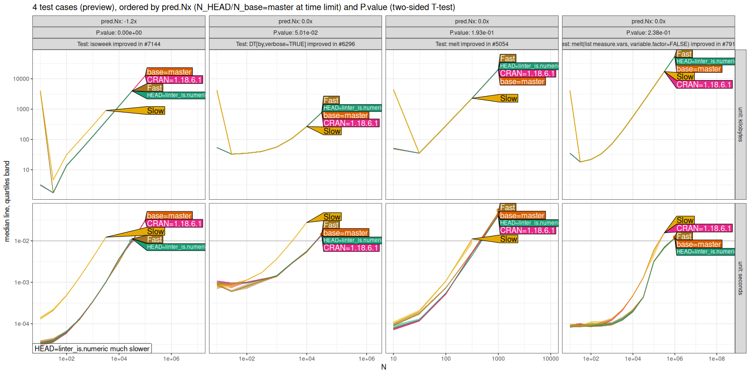Screen dimensions: 750x375
Task: Click 'HEAD=linter_is.numeric much slower' annotation
Action: point(92,348)
